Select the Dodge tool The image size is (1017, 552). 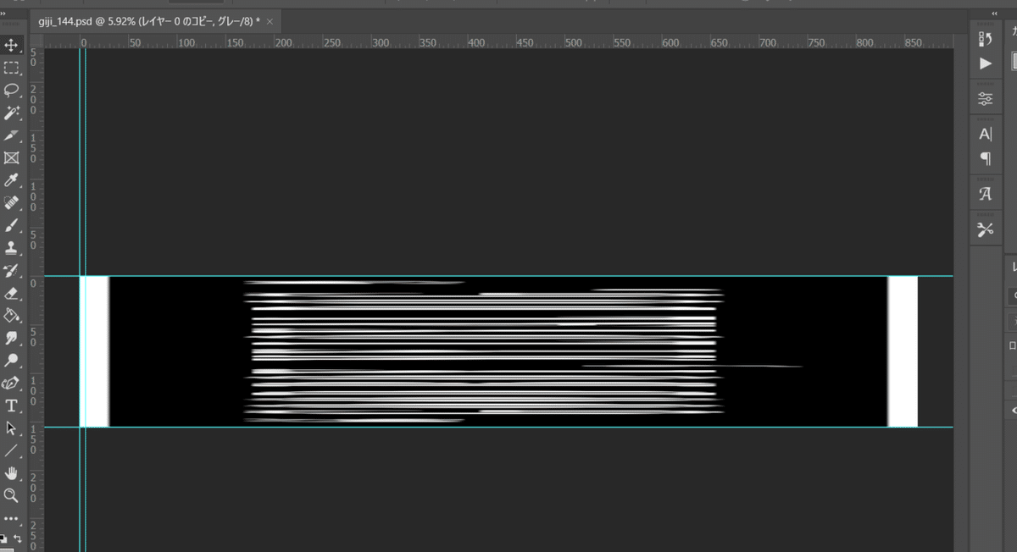click(12, 361)
